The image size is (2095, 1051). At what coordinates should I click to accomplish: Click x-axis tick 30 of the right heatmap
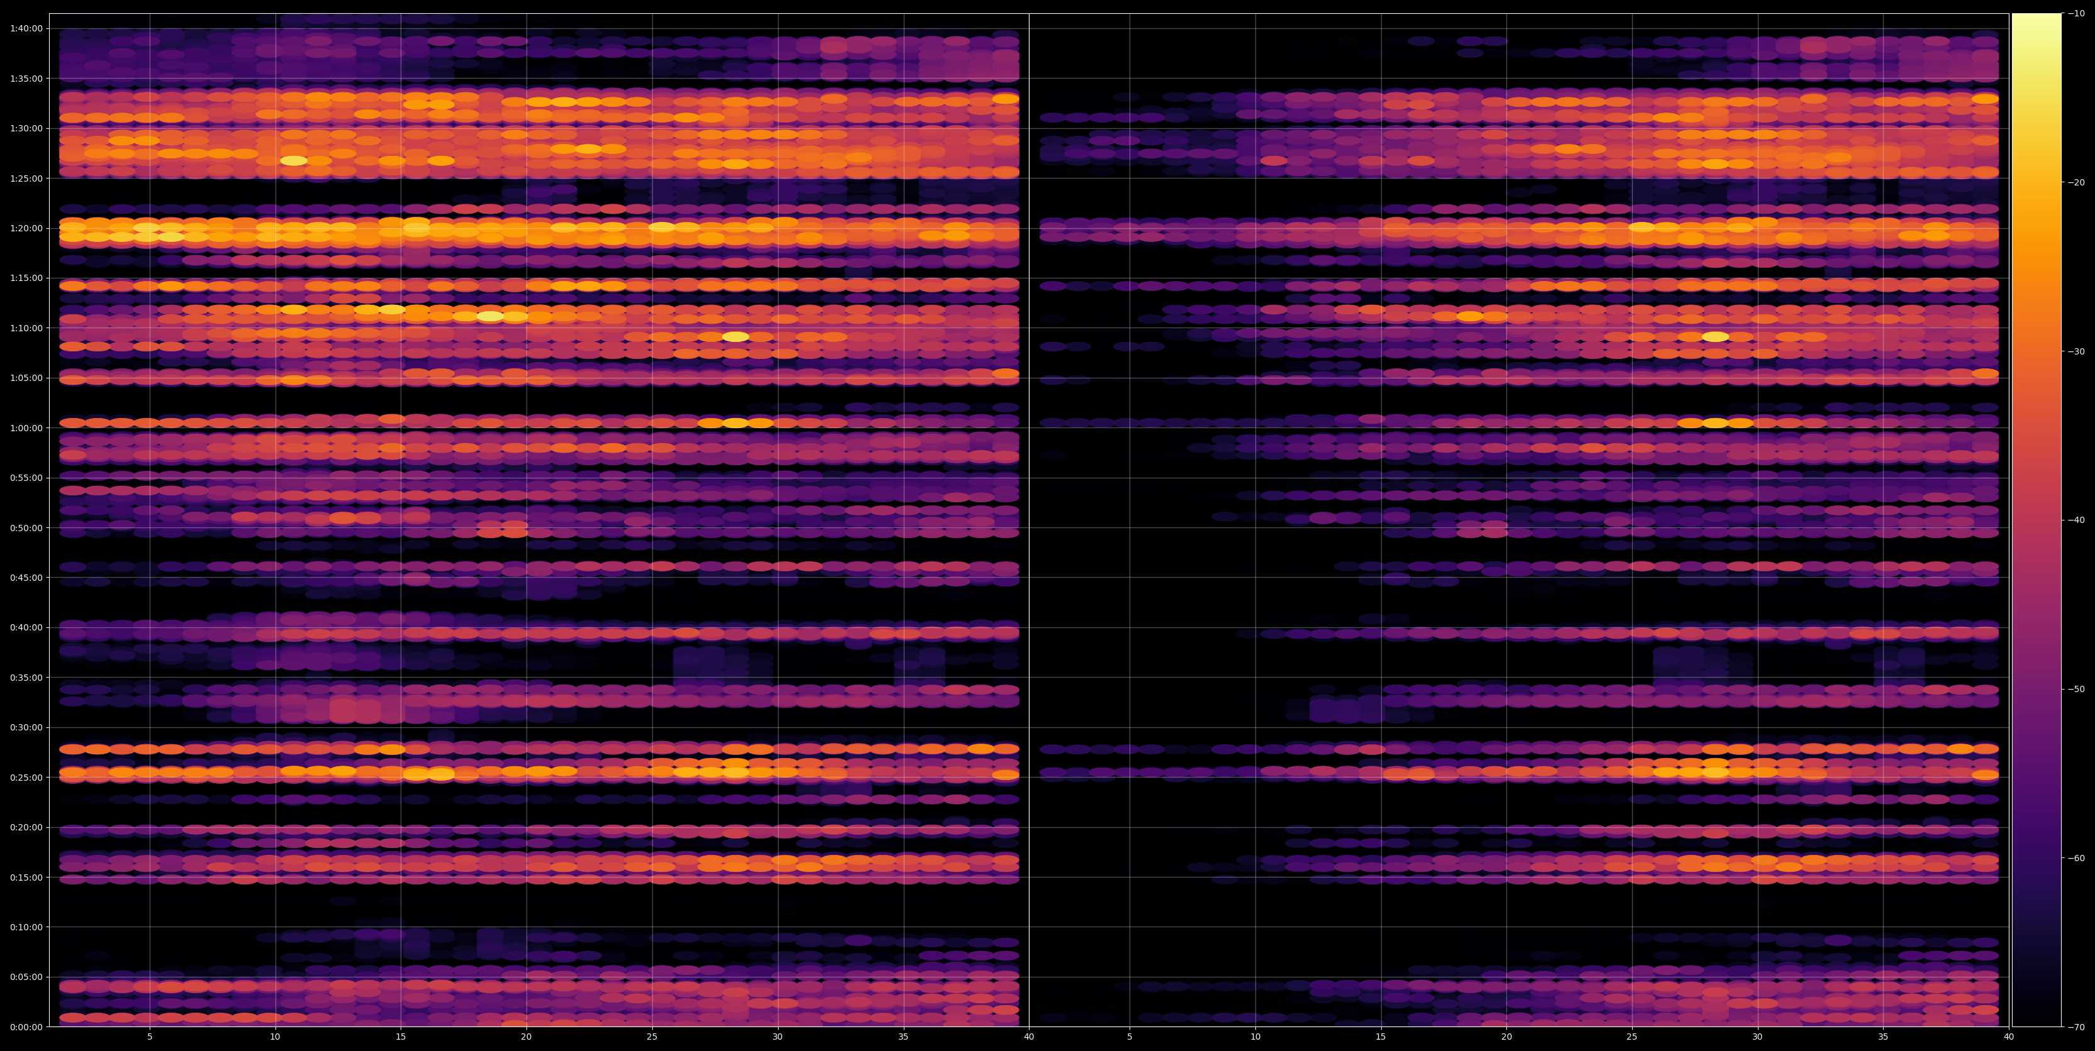tap(1757, 1037)
